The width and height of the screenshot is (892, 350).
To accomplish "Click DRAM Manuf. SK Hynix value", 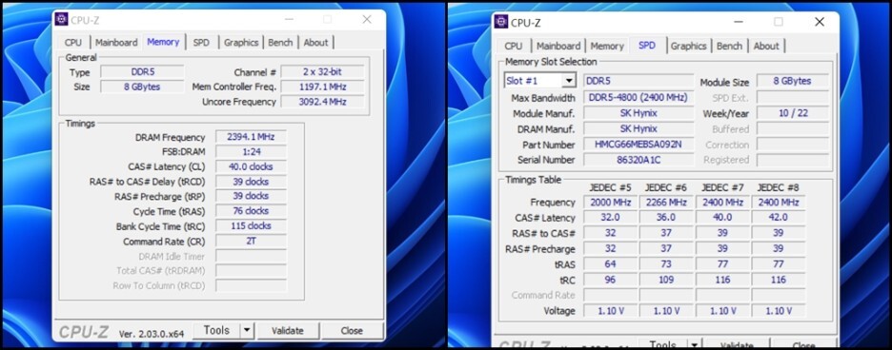I will click(x=639, y=128).
